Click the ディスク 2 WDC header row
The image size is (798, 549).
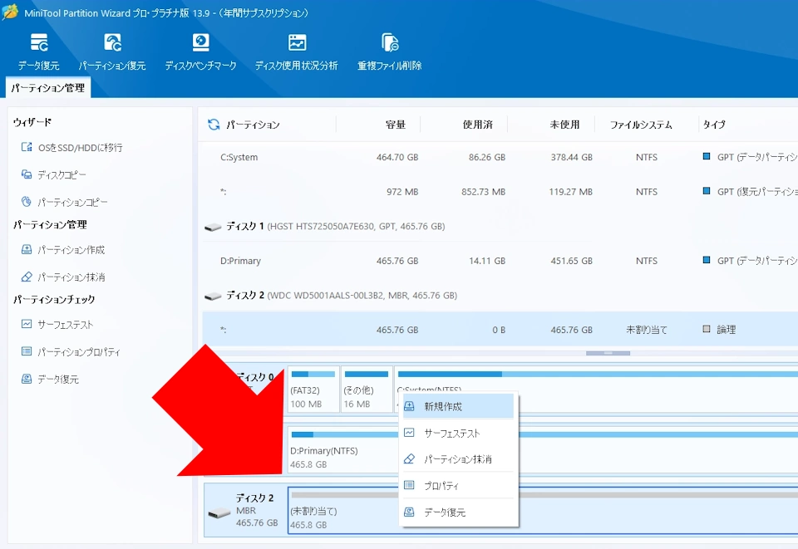tap(500, 296)
